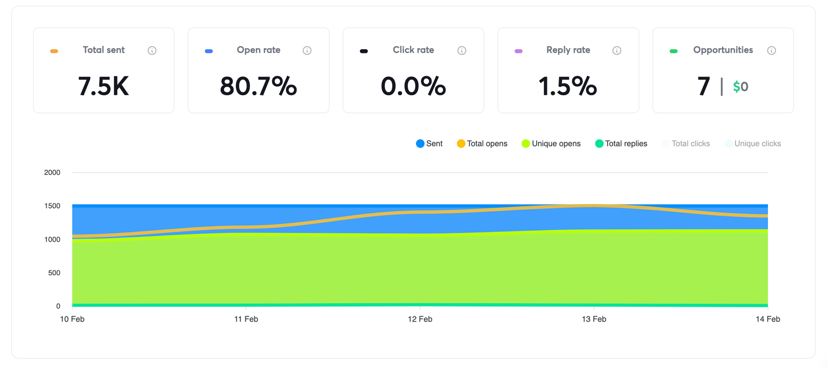Toggle Unique opens legend item
This screenshot has width=828, height=367.
coord(551,143)
